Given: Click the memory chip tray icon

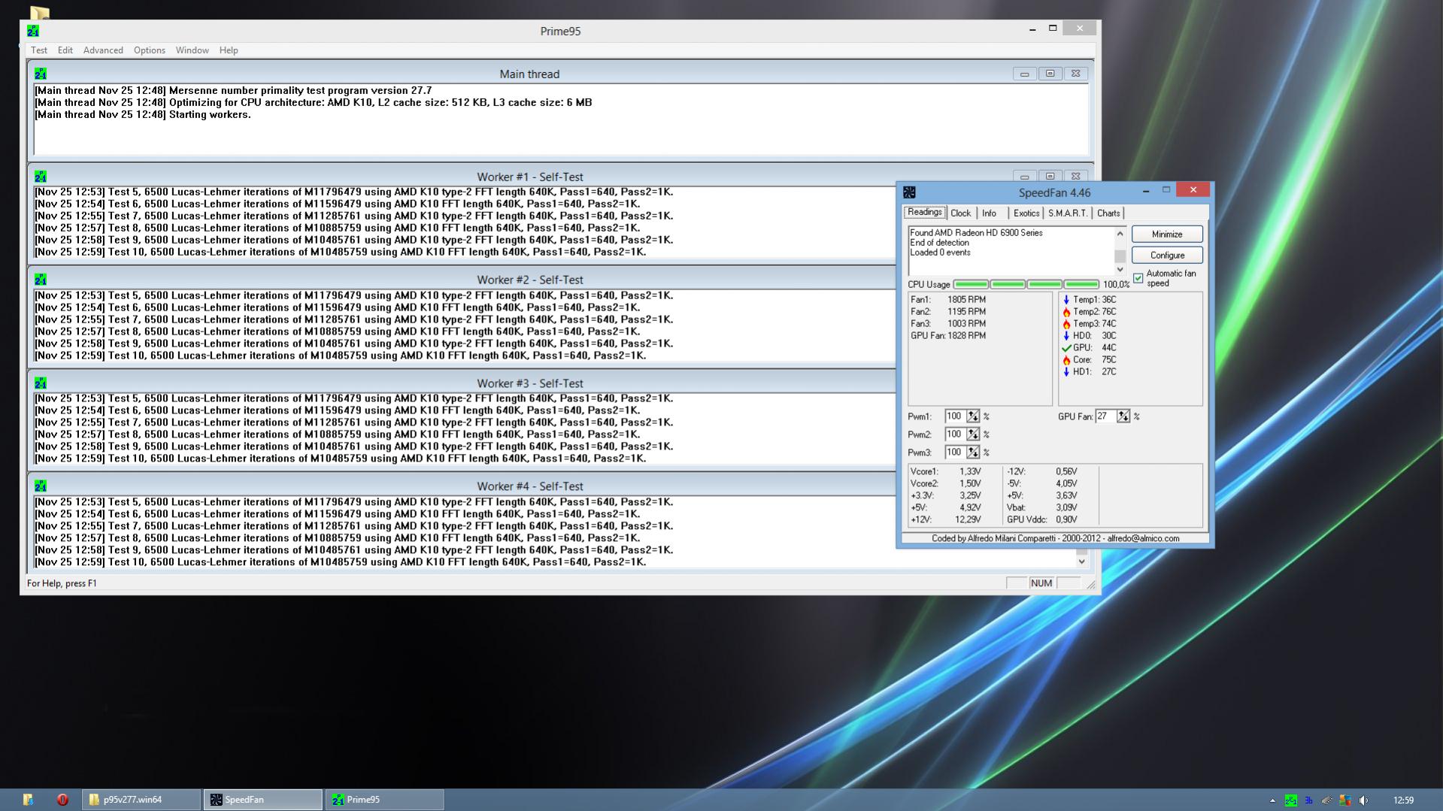Looking at the screenshot, I should 1326,800.
